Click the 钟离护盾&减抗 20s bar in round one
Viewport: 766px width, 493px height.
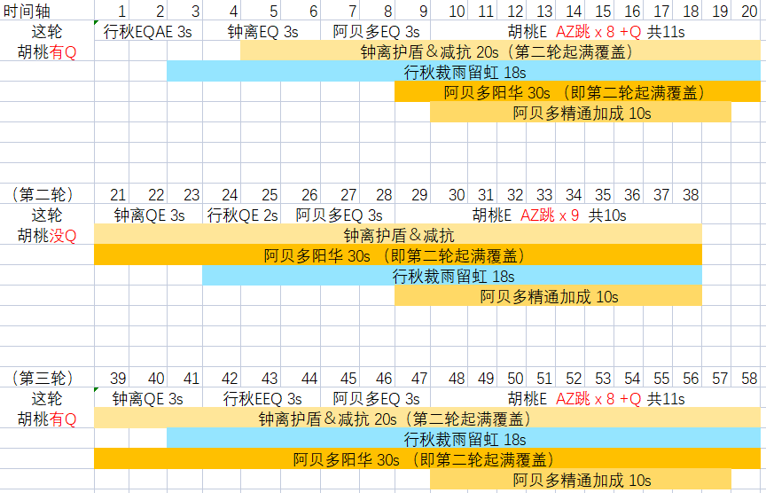pos(500,51)
